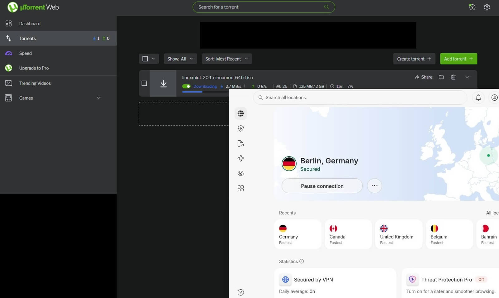Switch to the Dashboard section
This screenshot has width=499, height=298.
[x=30, y=23]
